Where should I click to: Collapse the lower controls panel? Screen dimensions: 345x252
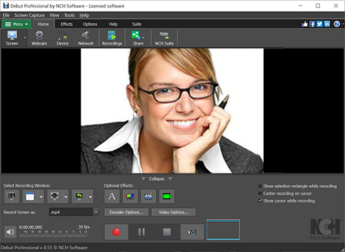157,179
